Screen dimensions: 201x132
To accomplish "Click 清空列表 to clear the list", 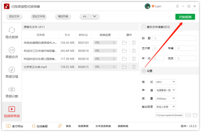I will click(x=63, y=16).
